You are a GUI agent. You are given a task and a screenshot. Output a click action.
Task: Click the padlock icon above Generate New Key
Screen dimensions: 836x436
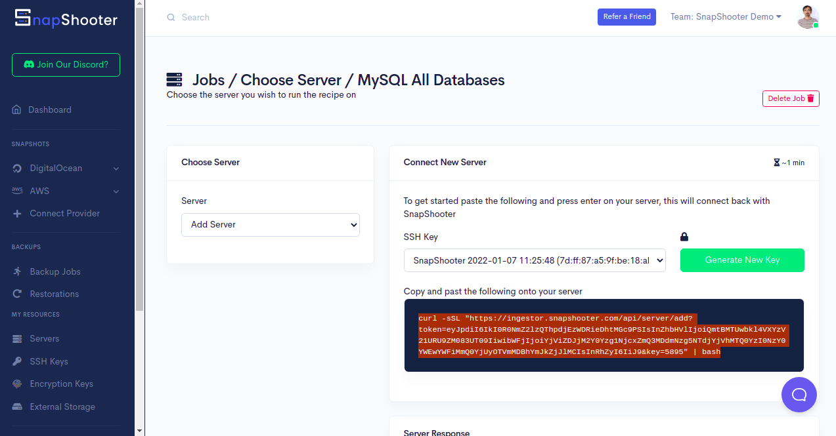tap(684, 237)
